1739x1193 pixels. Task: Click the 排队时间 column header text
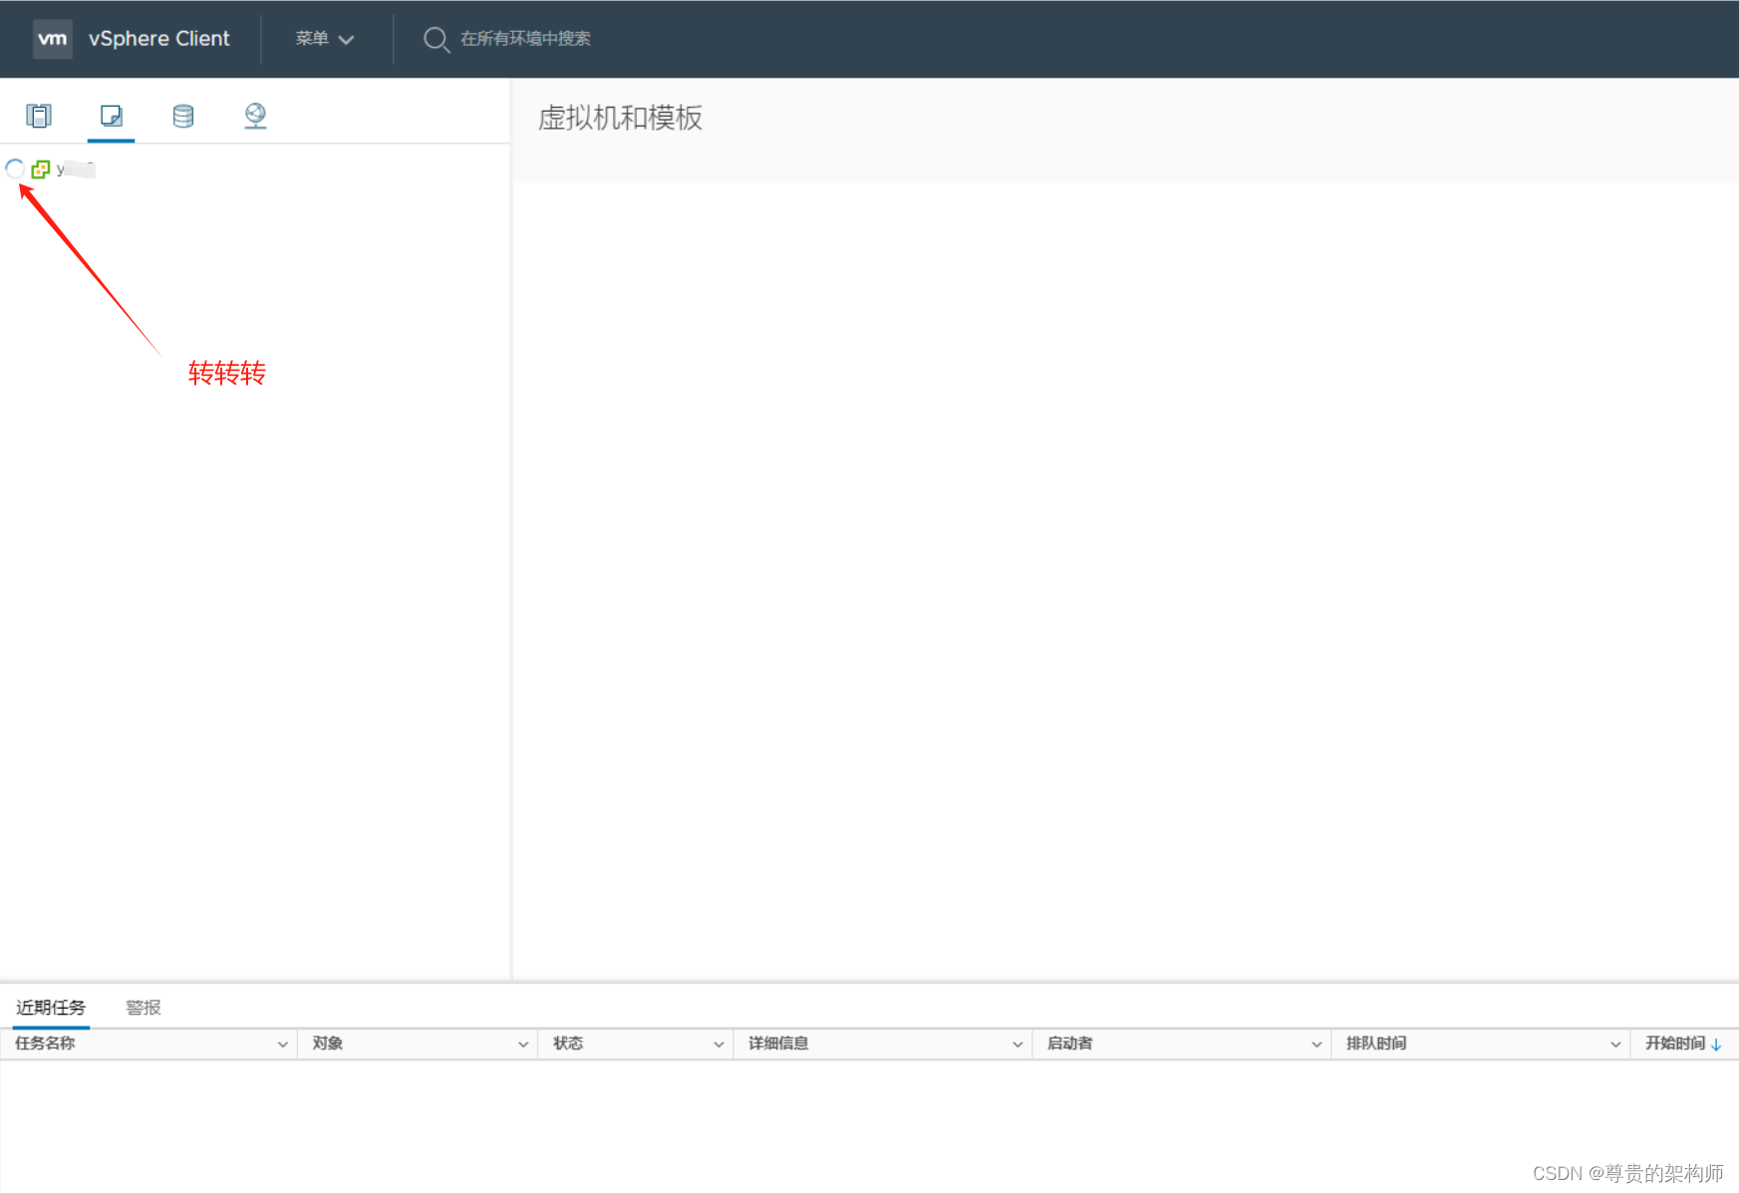pos(1376,1044)
